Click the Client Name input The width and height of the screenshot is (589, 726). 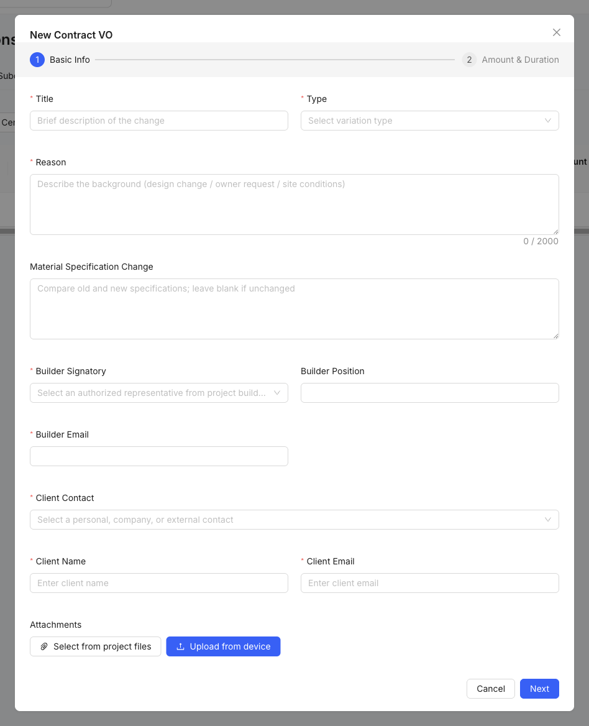[x=159, y=584]
